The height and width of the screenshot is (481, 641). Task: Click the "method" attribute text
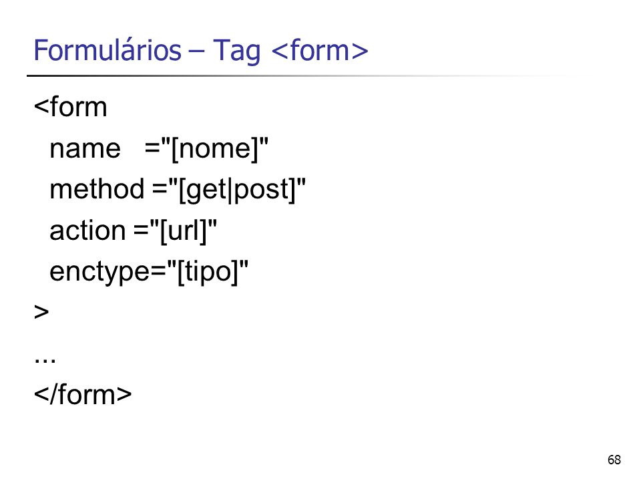coord(97,189)
